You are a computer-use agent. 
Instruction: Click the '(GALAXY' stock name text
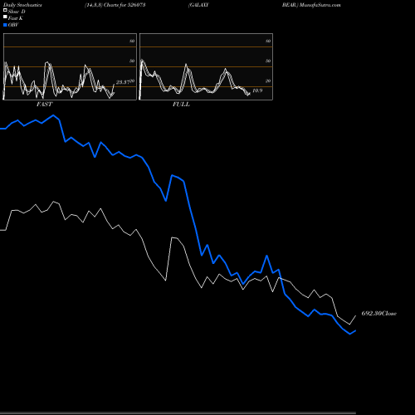[x=198, y=5]
